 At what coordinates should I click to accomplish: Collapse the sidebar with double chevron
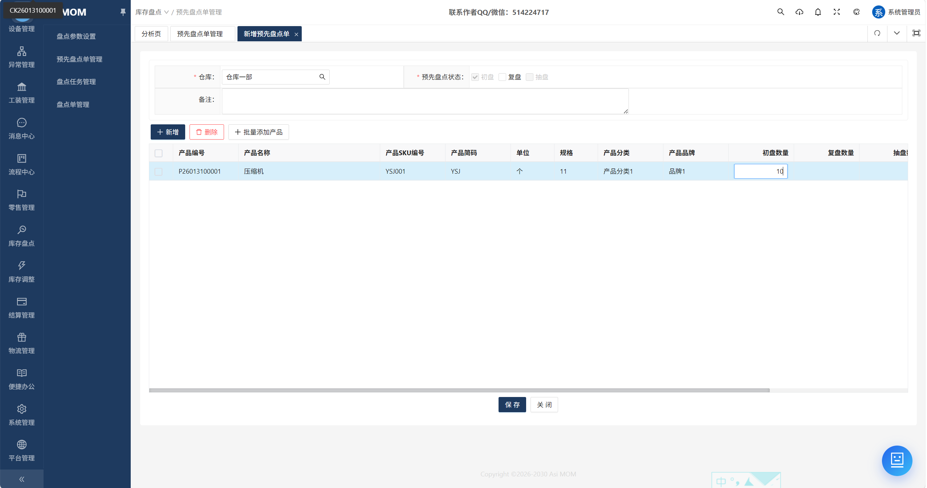click(21, 479)
